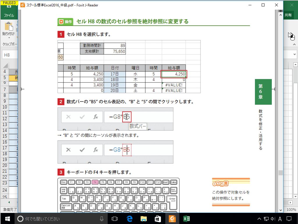Click the scrollbar split handle above the up arrow
This screenshot has width=298, height=224.
[280, 10]
